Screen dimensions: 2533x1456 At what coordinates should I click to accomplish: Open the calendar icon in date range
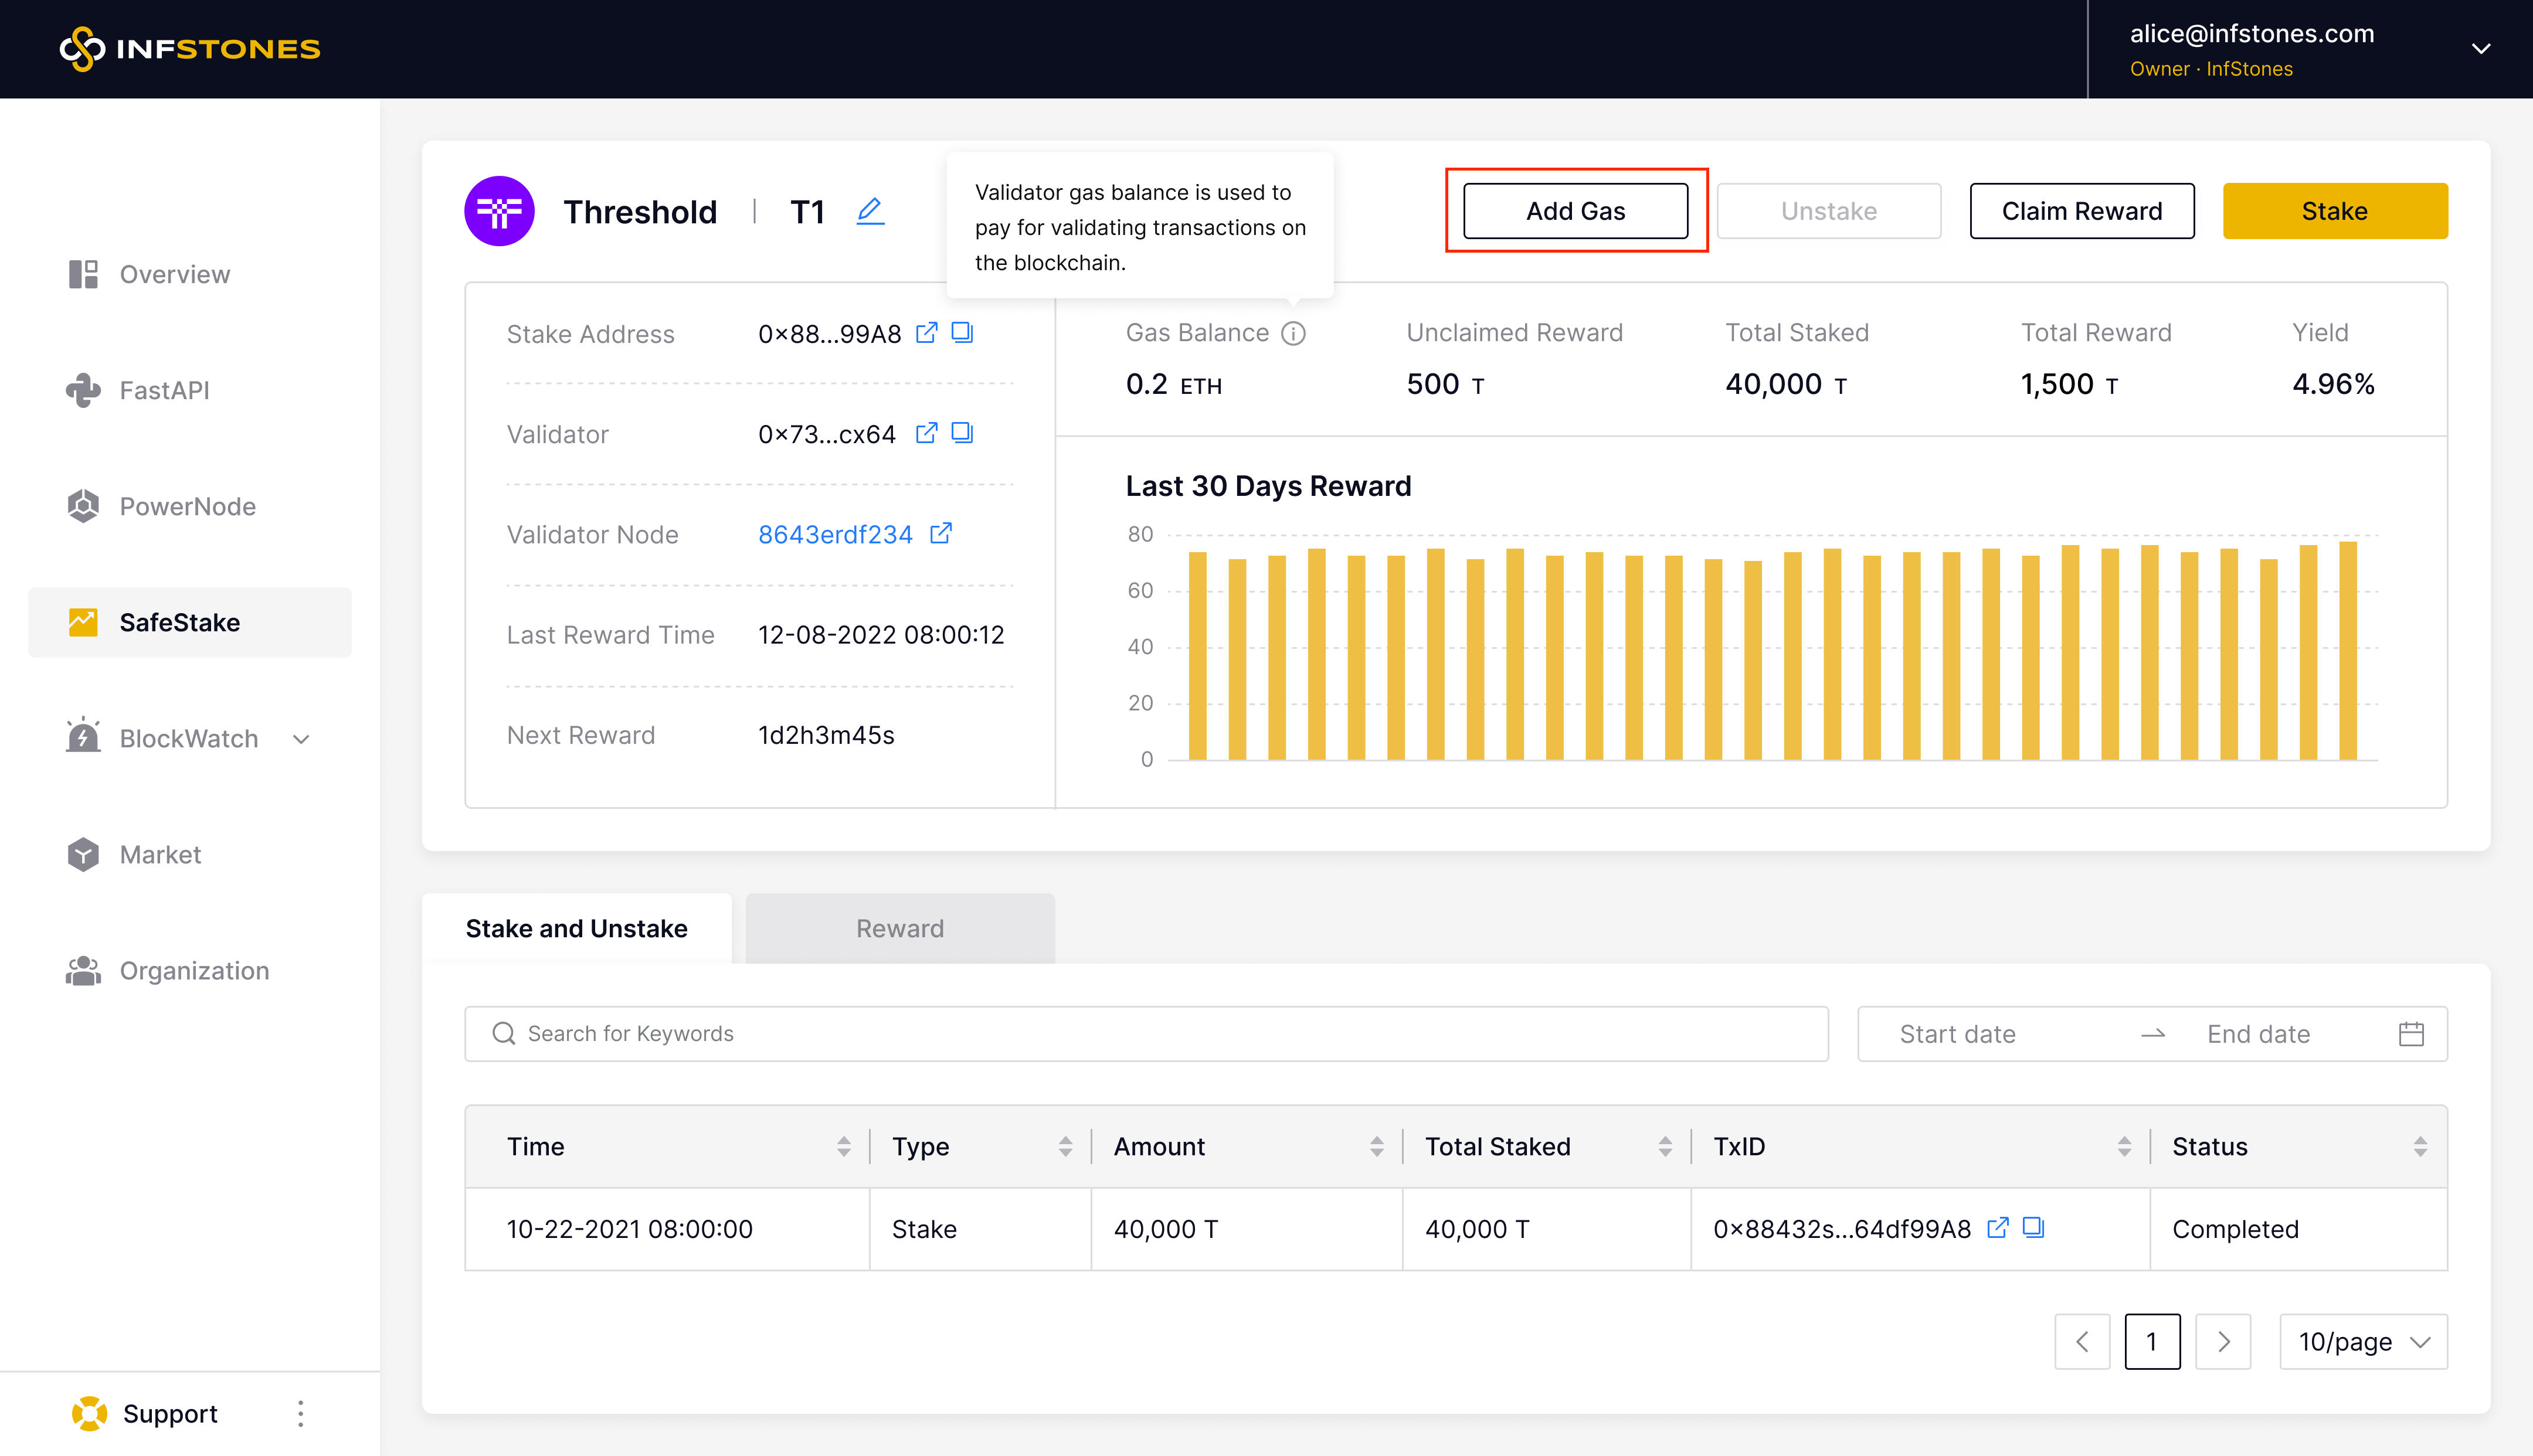coord(2411,1034)
